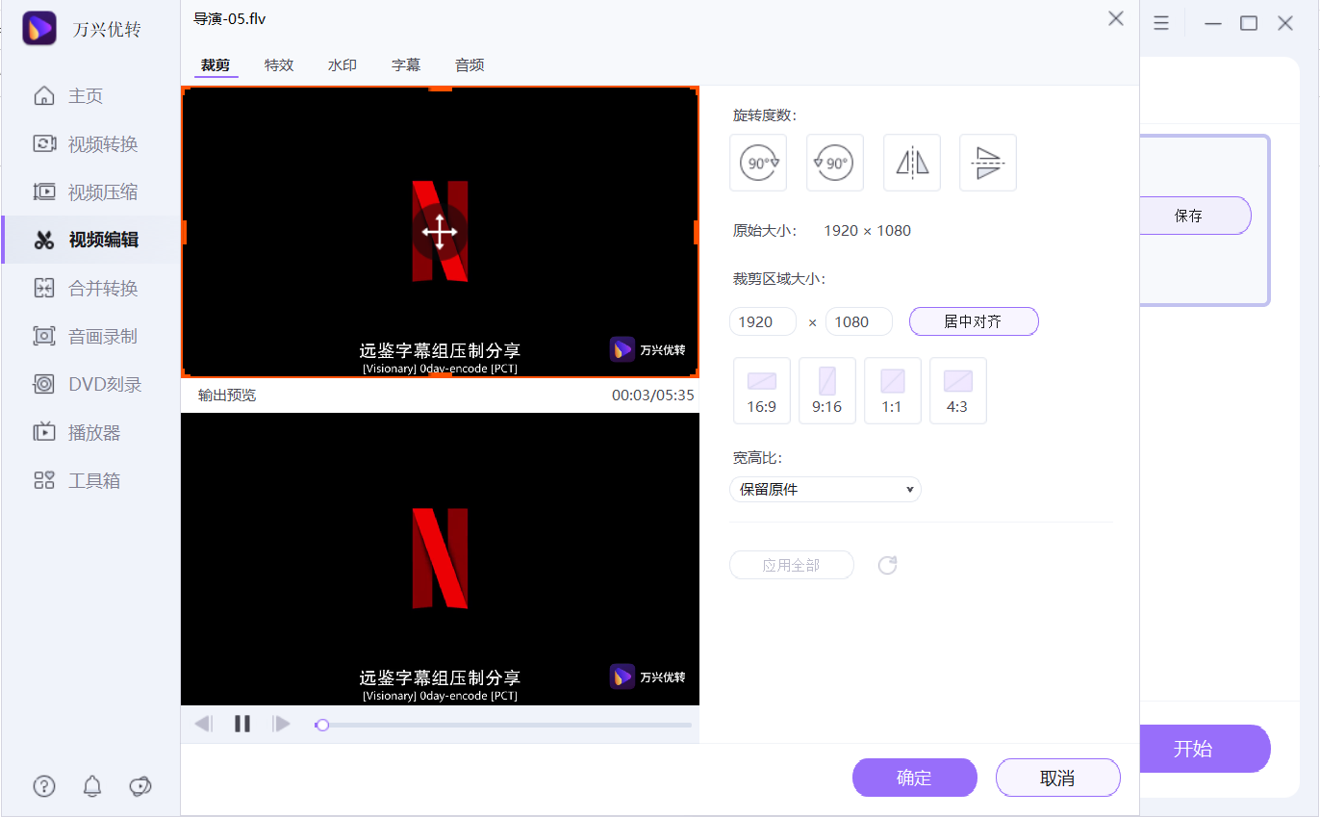Cancel with the 取消 button
The image size is (1320, 817).
(1058, 778)
